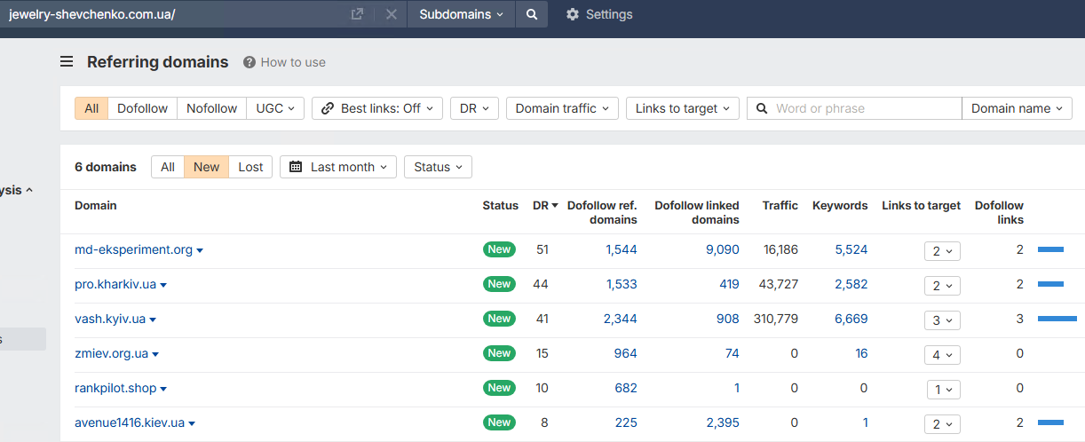Open Settings with the gear icon
Image resolution: width=1085 pixels, height=442 pixels.
click(573, 14)
